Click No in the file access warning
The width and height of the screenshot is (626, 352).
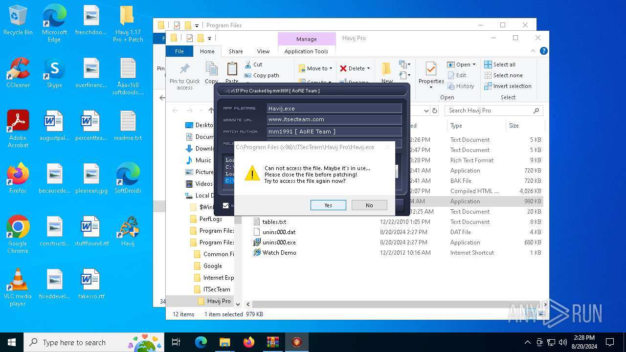click(369, 205)
